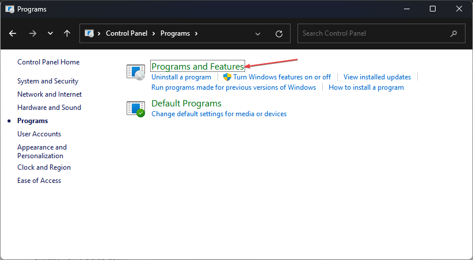Open the recent locations dropdown arrow

pos(50,33)
